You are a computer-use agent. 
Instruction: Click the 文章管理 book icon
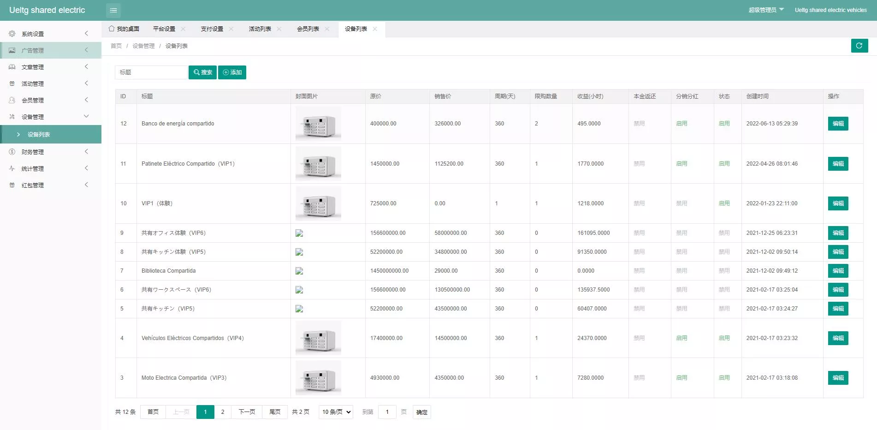tap(12, 67)
